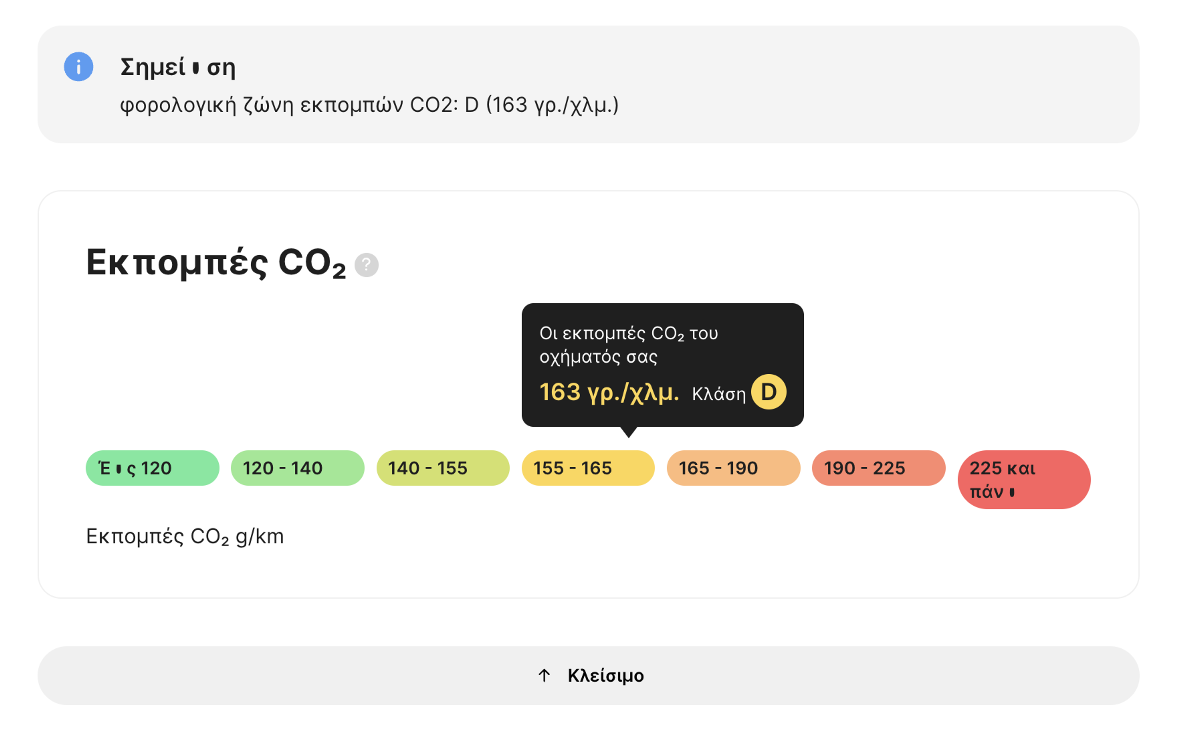The image size is (1181, 741).
Task: Select the green 'Έως 120' emission band
Action: [153, 468]
